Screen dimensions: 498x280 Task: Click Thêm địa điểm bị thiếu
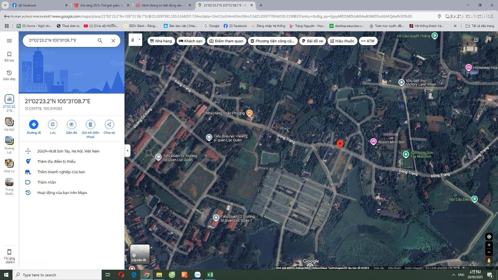pyautogui.click(x=56, y=162)
